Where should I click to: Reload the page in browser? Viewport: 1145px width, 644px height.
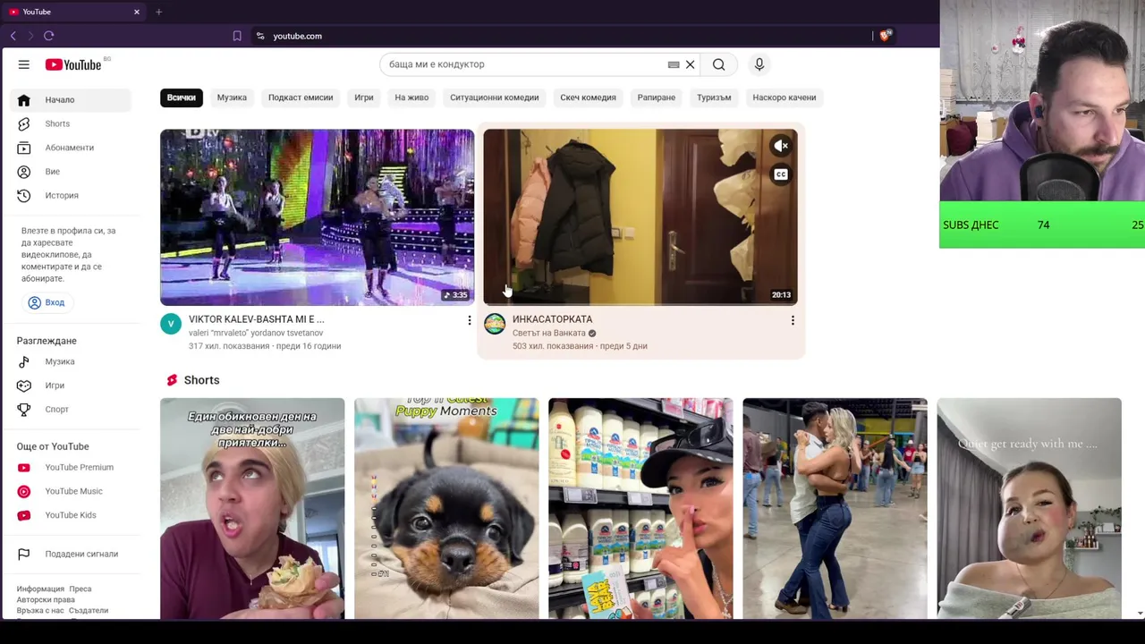point(48,36)
